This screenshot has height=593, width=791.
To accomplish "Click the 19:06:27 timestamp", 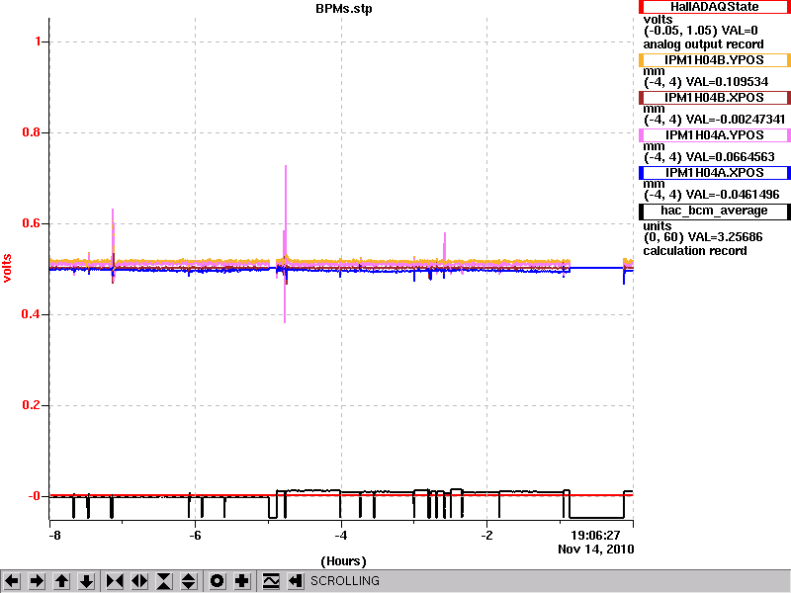I will pyautogui.click(x=595, y=536).
